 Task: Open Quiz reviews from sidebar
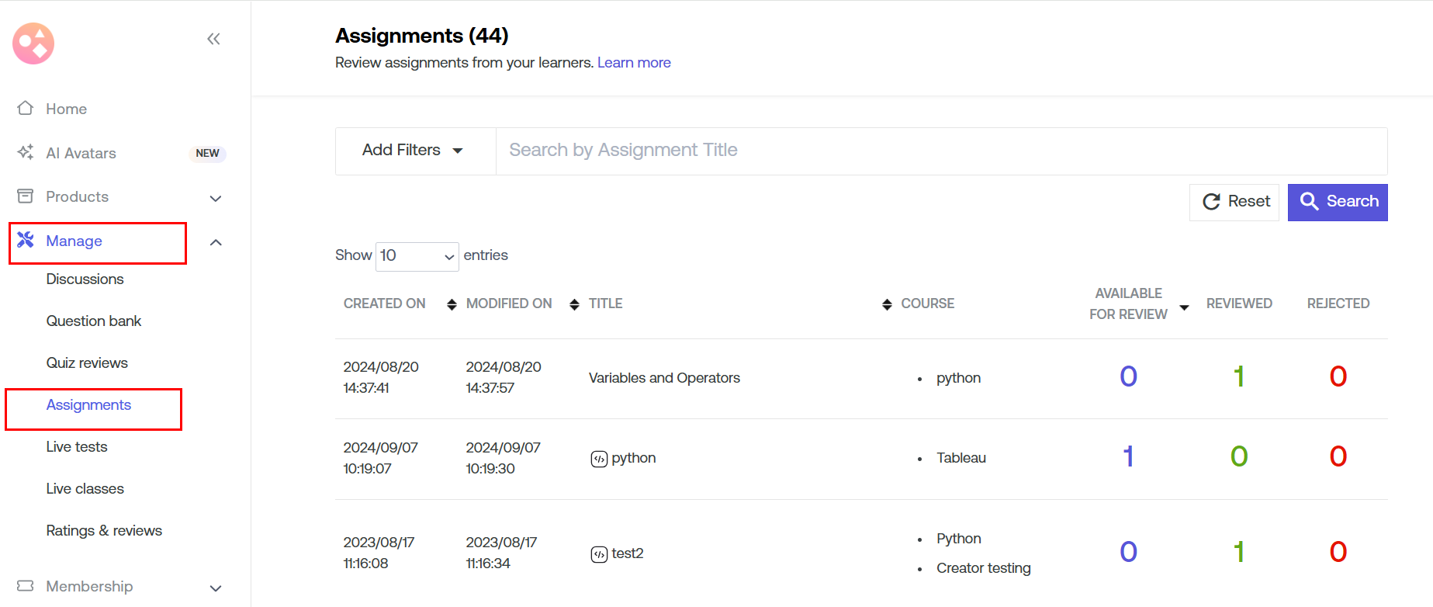pyautogui.click(x=87, y=362)
